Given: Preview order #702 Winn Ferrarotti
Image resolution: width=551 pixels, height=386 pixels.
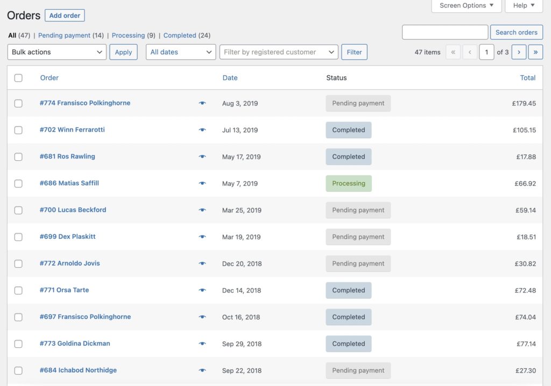Looking at the screenshot, I should 202,130.
